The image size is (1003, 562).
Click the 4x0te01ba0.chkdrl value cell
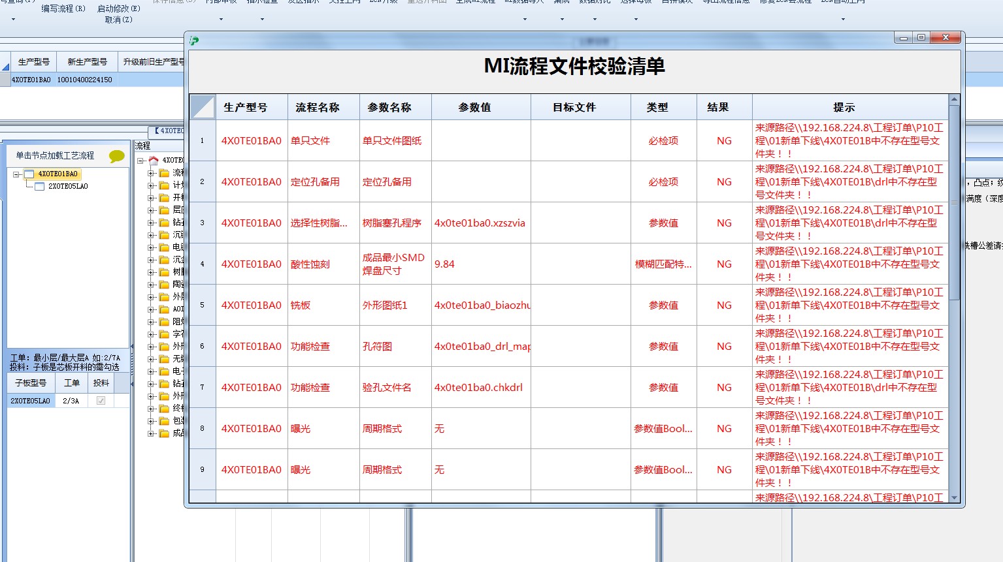point(481,387)
